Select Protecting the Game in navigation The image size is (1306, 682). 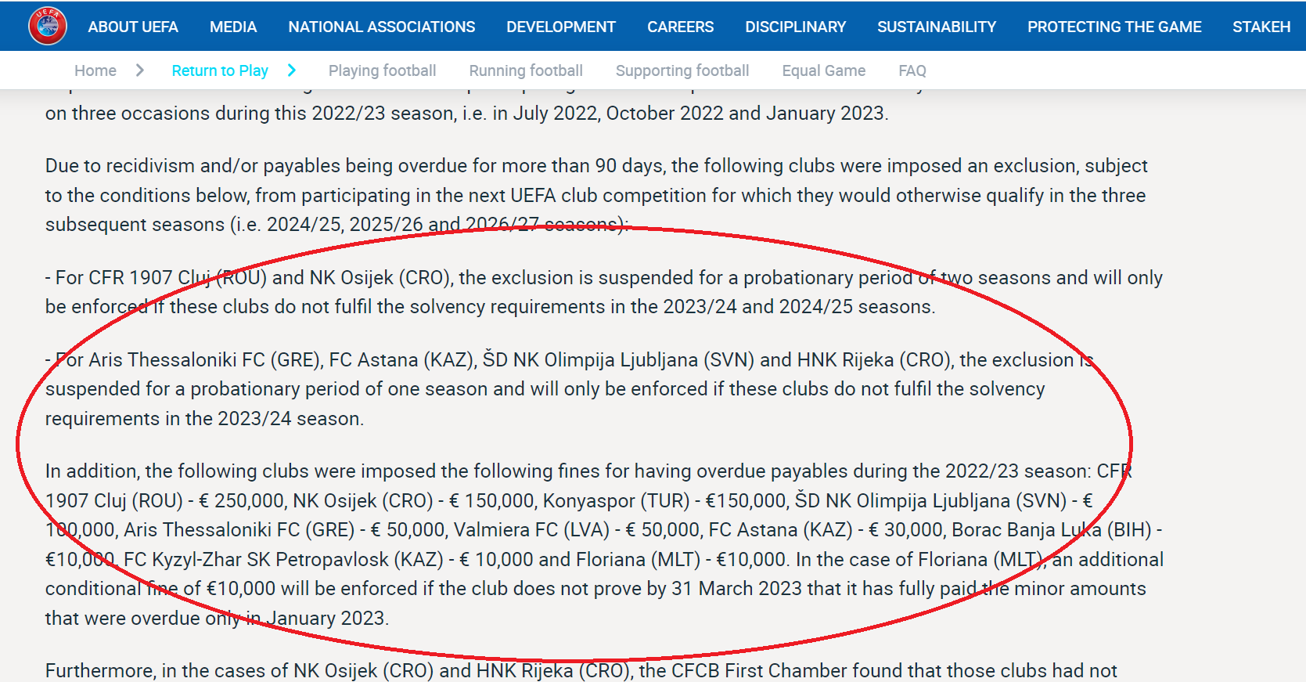click(x=1114, y=27)
